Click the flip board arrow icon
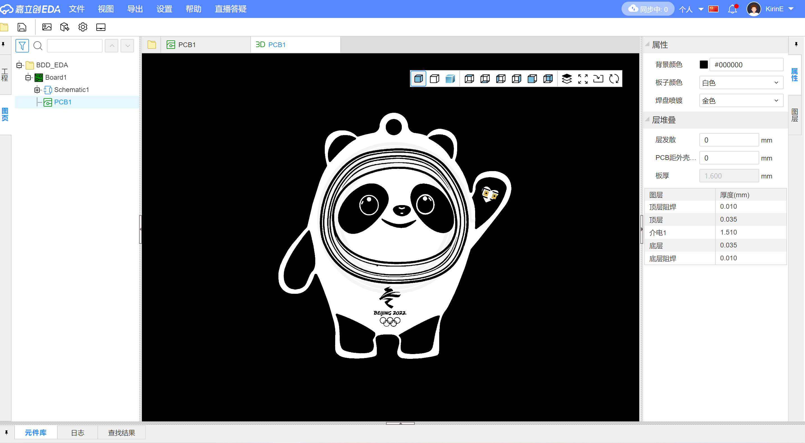 598,79
